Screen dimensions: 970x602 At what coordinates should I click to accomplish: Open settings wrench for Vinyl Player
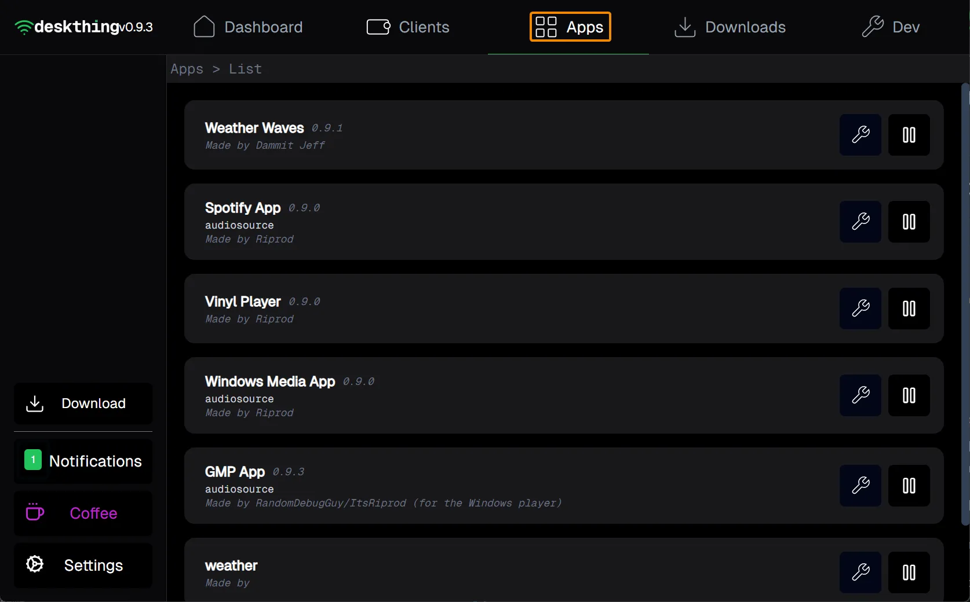860,309
